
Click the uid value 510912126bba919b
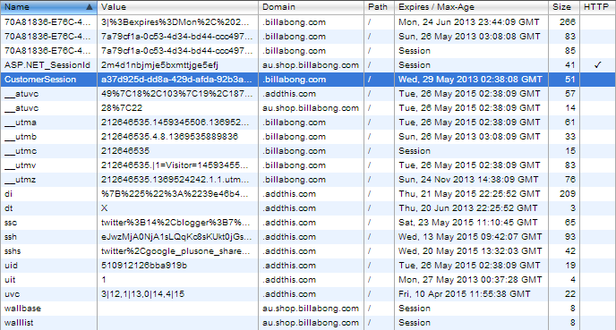pyautogui.click(x=144, y=266)
